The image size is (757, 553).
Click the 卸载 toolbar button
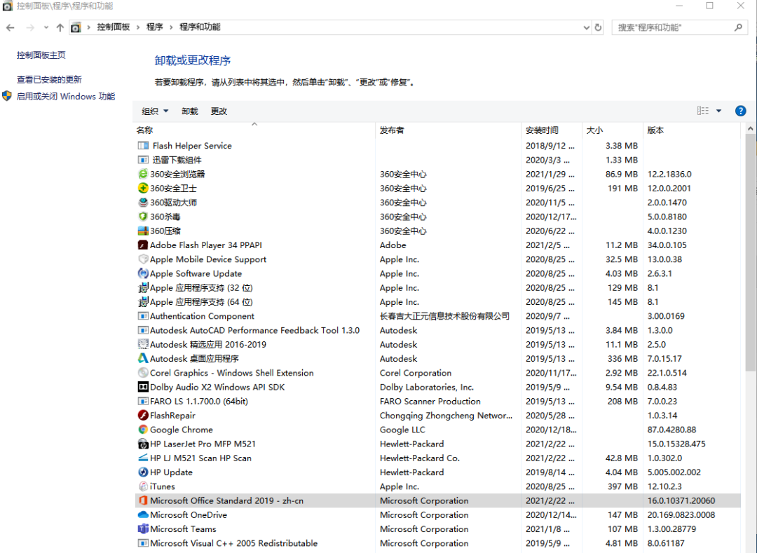(x=190, y=111)
